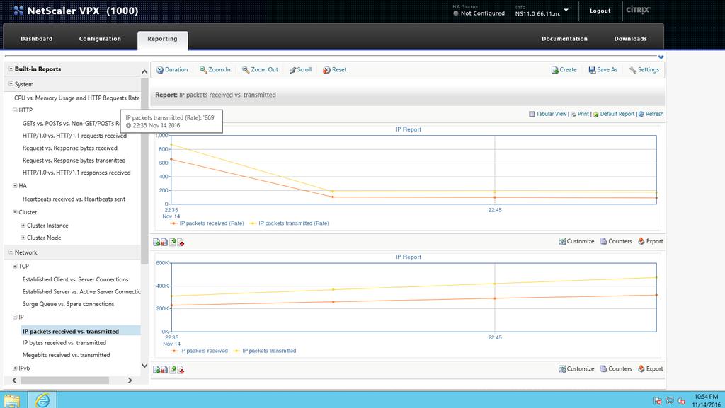Collapse the HTTP tree node

pyautogui.click(x=15, y=110)
